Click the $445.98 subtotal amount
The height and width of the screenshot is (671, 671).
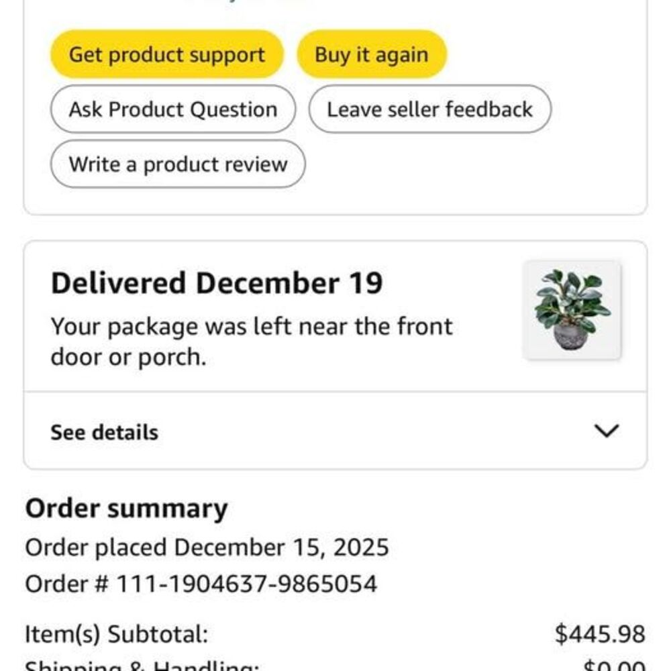(600, 633)
